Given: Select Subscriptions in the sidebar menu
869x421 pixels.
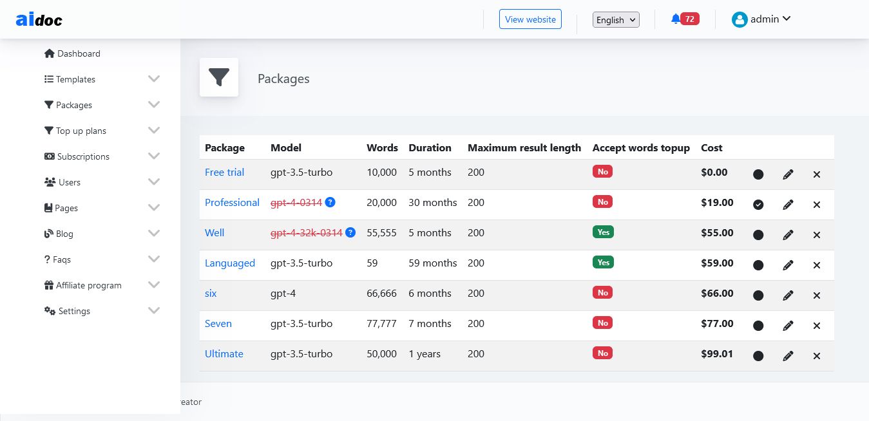Looking at the screenshot, I should pos(82,156).
